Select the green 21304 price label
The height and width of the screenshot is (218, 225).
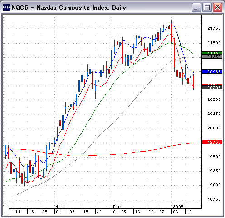(x=212, y=53)
